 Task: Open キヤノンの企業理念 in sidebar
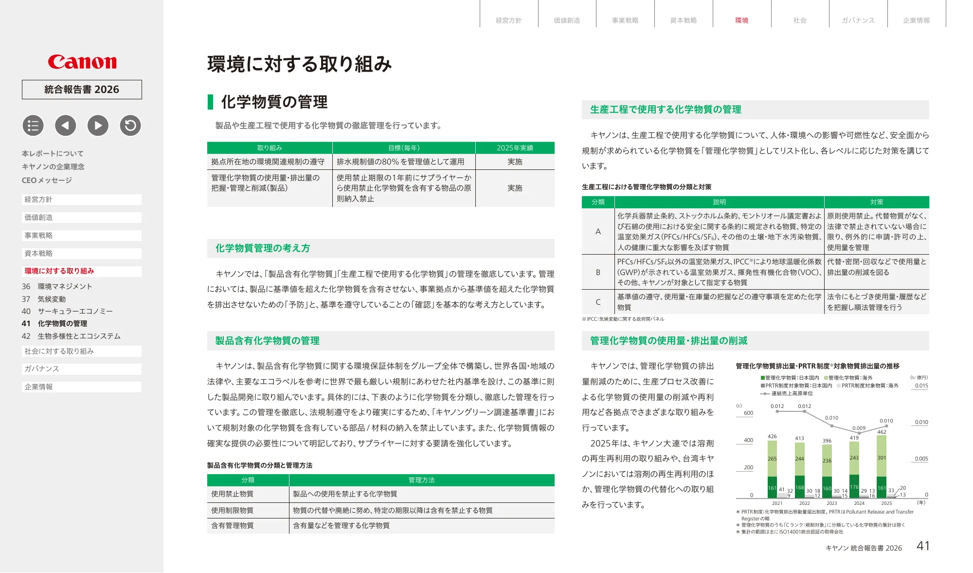53,166
